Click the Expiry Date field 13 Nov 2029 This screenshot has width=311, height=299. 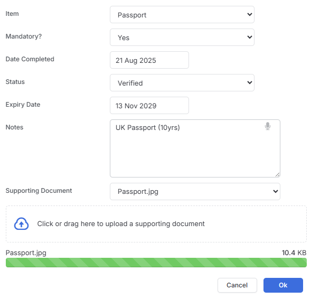pyautogui.click(x=149, y=105)
